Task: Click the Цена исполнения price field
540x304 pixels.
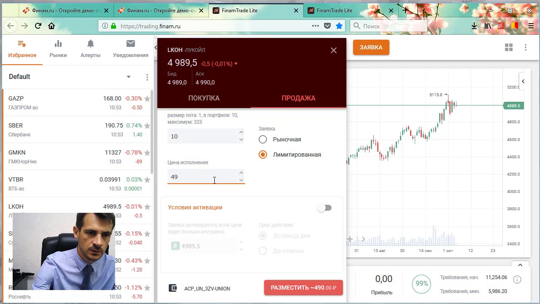Action: tap(202, 177)
